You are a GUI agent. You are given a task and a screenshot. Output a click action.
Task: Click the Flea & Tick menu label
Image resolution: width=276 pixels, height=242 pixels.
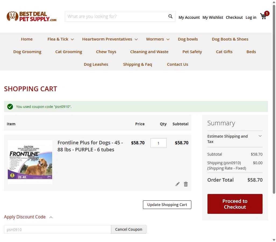coord(58,39)
